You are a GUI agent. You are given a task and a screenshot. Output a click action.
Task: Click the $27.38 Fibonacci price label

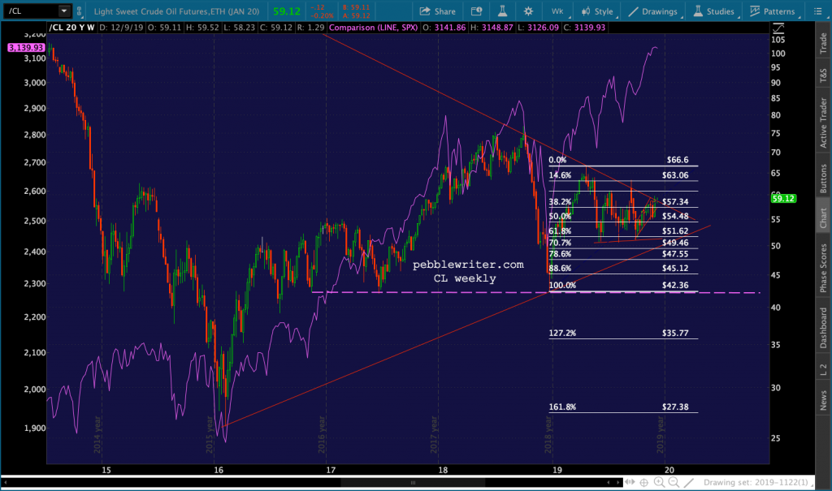point(675,407)
